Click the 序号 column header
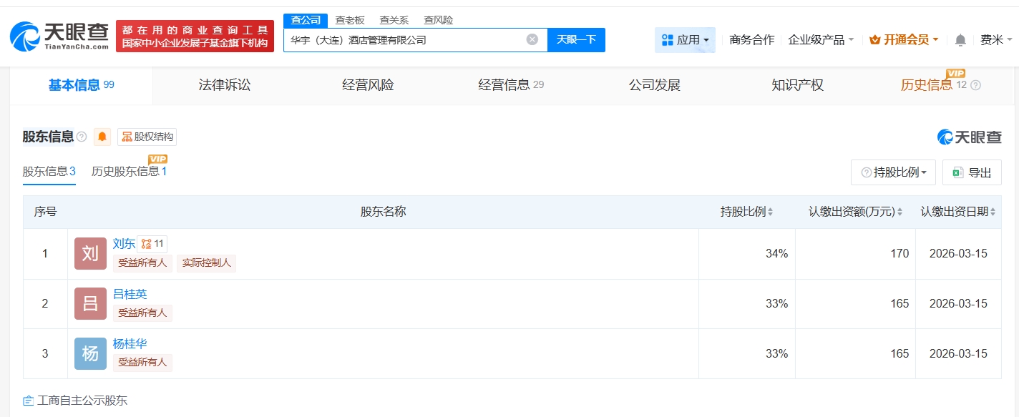 tap(45, 212)
